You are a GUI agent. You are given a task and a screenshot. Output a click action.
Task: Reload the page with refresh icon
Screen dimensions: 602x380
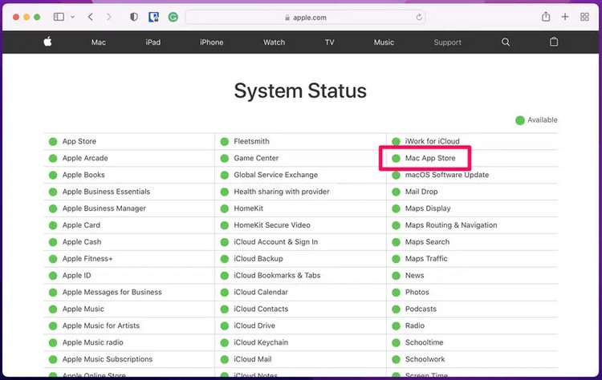[419, 18]
